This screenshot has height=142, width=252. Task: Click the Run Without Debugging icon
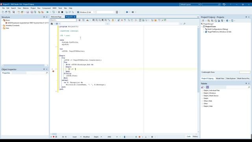tap(54, 12)
